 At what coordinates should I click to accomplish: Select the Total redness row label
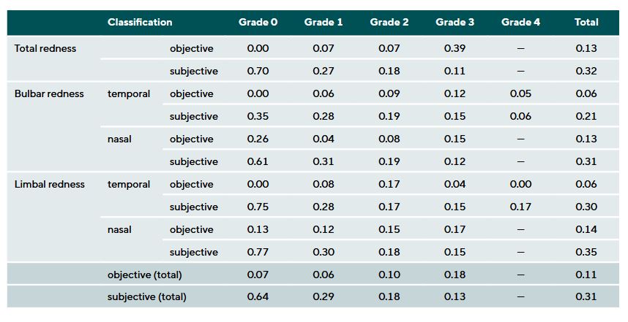tap(45, 48)
